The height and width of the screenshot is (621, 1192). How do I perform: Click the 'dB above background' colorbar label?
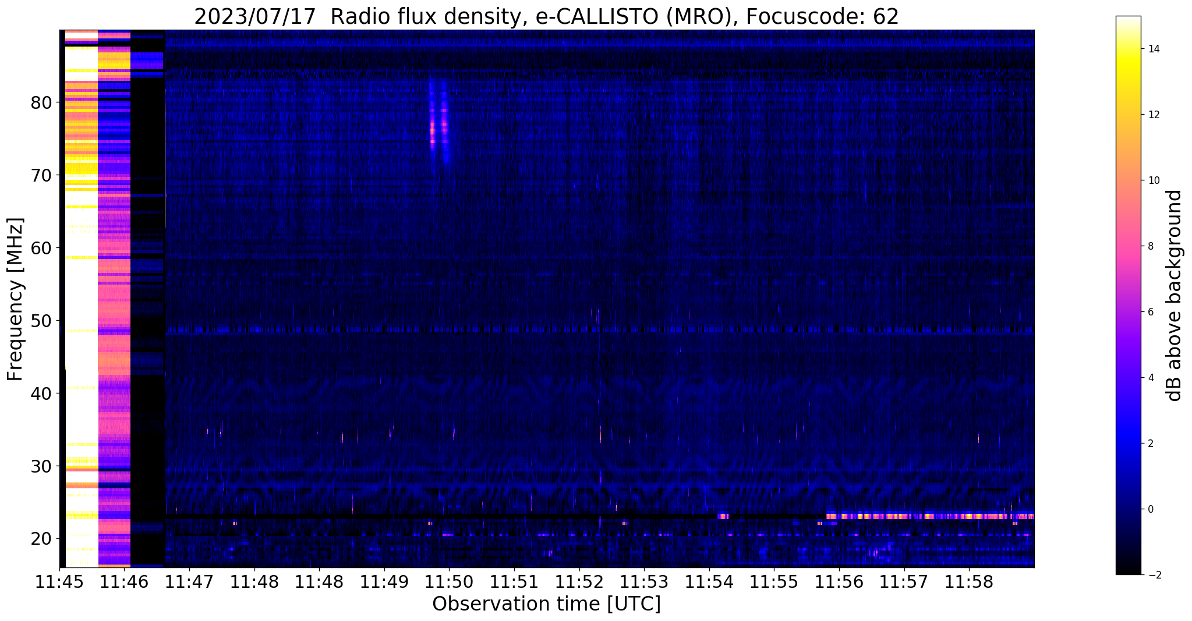(1175, 296)
